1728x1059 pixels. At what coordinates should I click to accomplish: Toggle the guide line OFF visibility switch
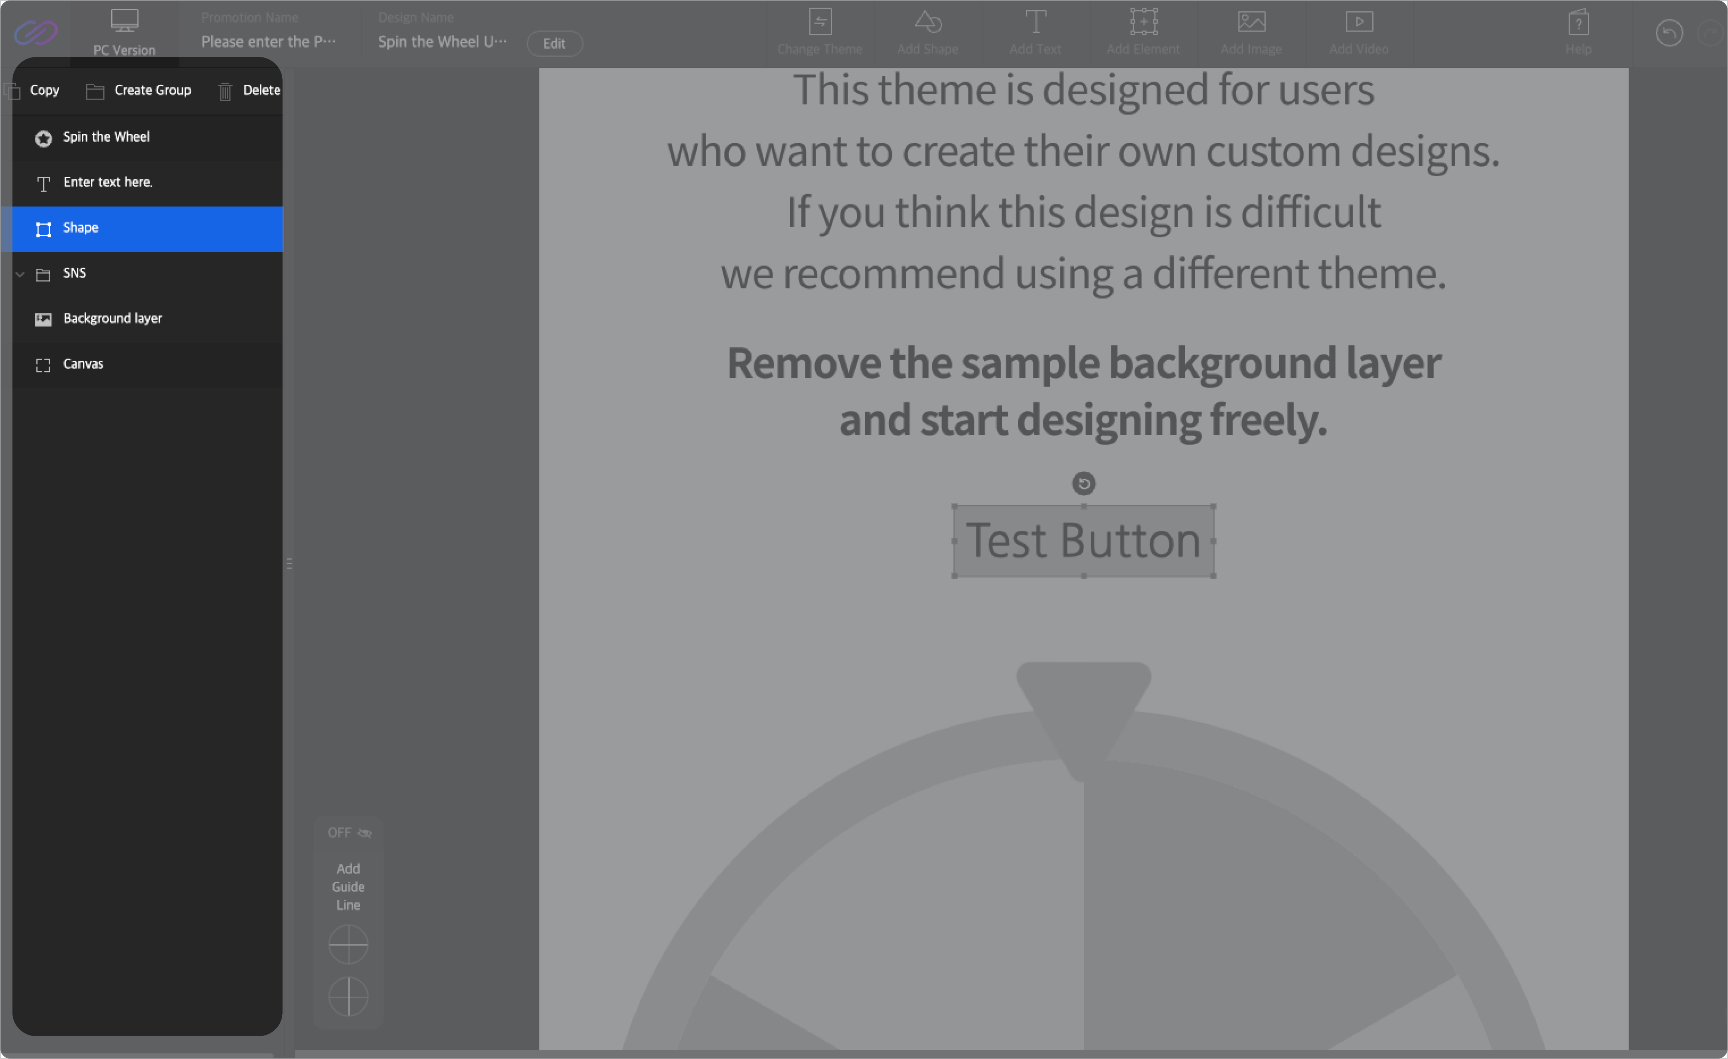(x=349, y=833)
